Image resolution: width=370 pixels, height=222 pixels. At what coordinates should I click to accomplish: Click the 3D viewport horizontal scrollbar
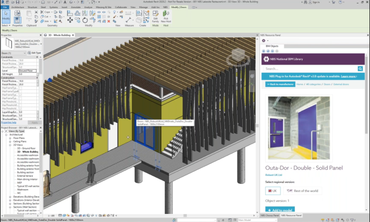(x=186, y=216)
